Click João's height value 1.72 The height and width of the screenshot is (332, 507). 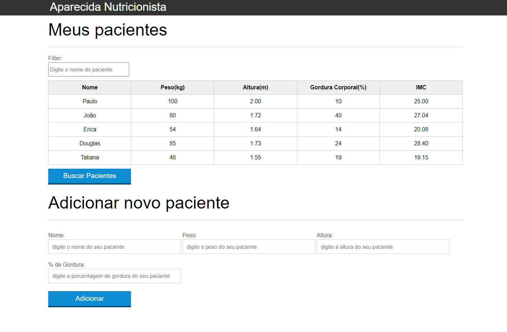click(x=255, y=116)
